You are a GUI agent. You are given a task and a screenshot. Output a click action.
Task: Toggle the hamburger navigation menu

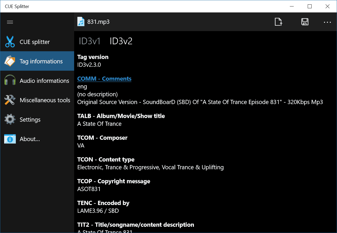10,22
